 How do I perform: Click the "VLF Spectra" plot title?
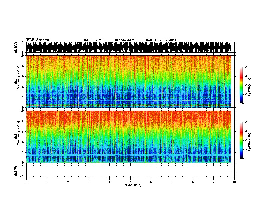[38, 40]
